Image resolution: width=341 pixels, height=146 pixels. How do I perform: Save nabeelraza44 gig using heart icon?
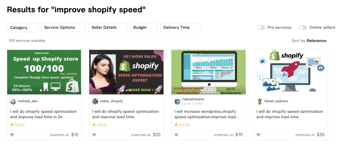pyautogui.click(x=176, y=135)
